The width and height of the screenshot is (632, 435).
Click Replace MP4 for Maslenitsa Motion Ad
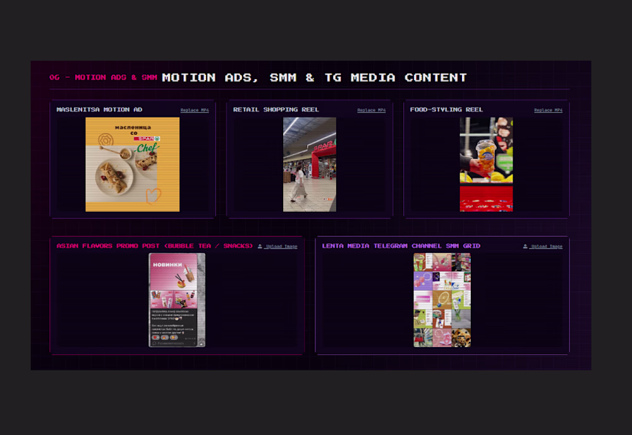click(195, 110)
